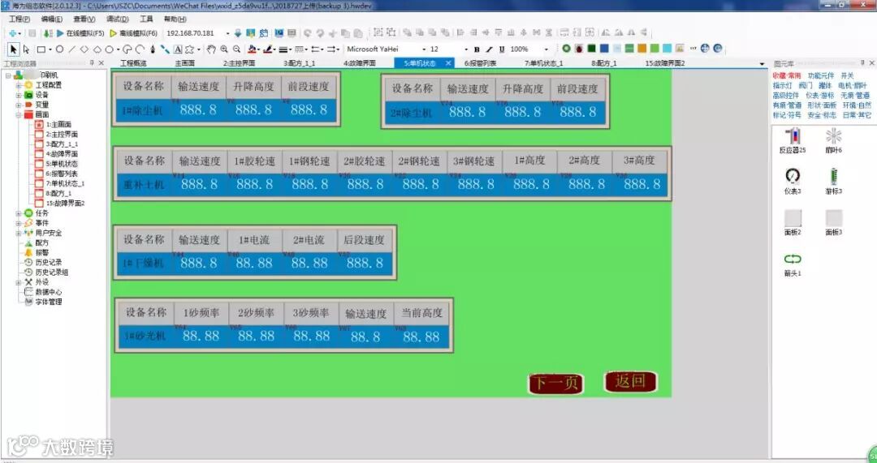Screen dimensions: 877x463
Task: Click the zoom out magnifier
Action: (x=236, y=49)
